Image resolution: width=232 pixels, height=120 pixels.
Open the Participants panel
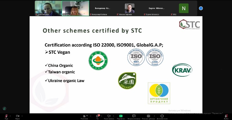[84, 116]
